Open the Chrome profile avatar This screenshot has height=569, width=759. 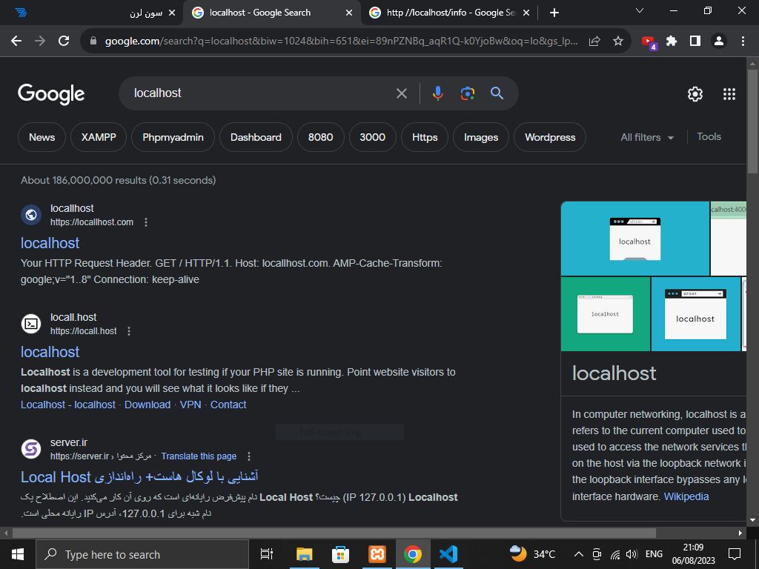coord(719,41)
